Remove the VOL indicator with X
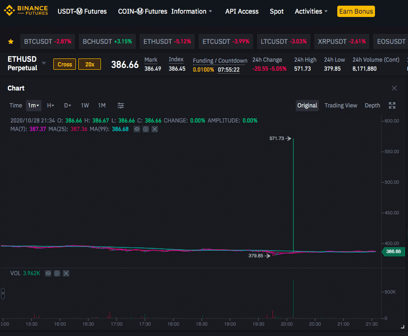Screen dimensions: 408x336 [66, 273]
